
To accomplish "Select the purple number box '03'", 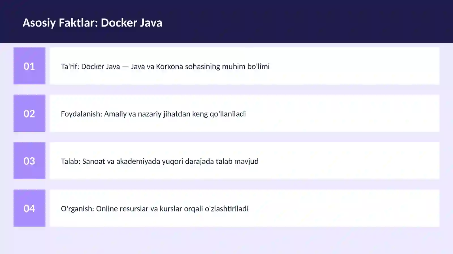I will (x=29, y=161).
